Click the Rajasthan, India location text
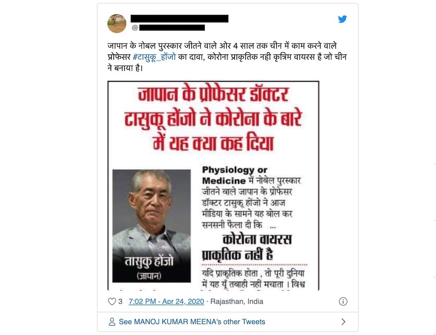 coord(237,301)
